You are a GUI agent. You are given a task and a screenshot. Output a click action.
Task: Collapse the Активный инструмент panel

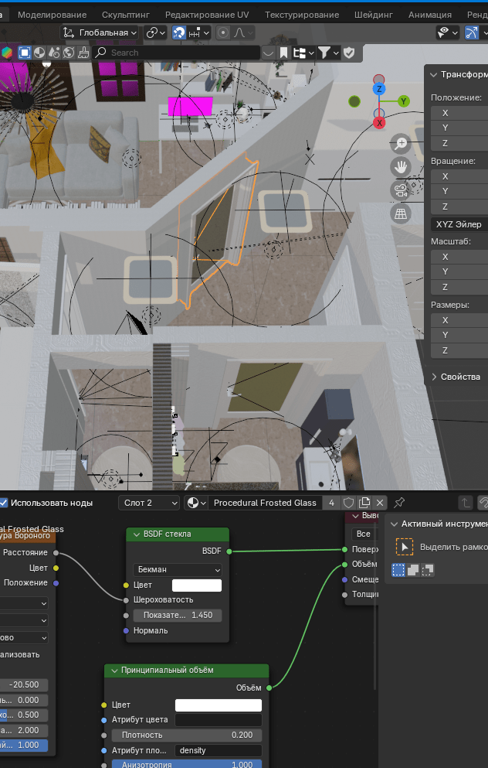pos(394,524)
